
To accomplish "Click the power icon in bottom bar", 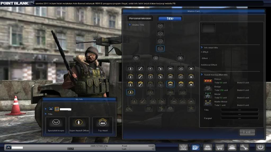I will point(260,147).
